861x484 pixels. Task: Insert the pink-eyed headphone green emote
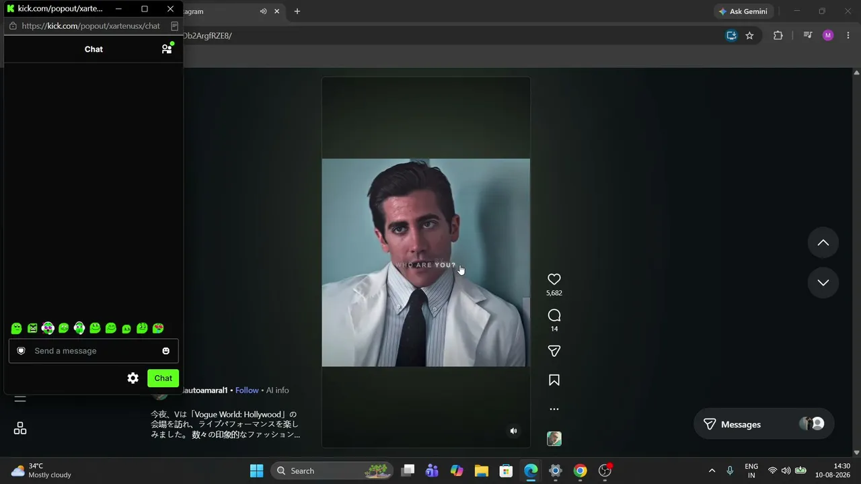(x=48, y=328)
